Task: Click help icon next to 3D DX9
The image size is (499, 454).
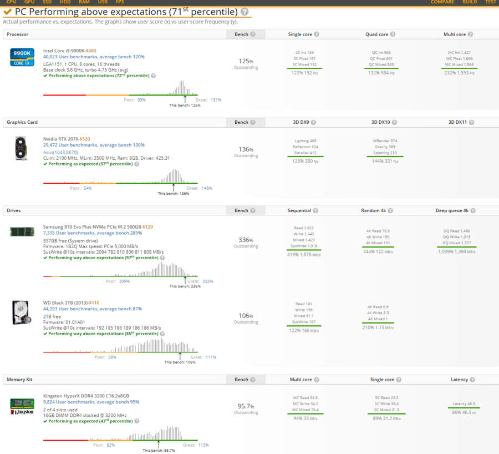Action: [313, 122]
